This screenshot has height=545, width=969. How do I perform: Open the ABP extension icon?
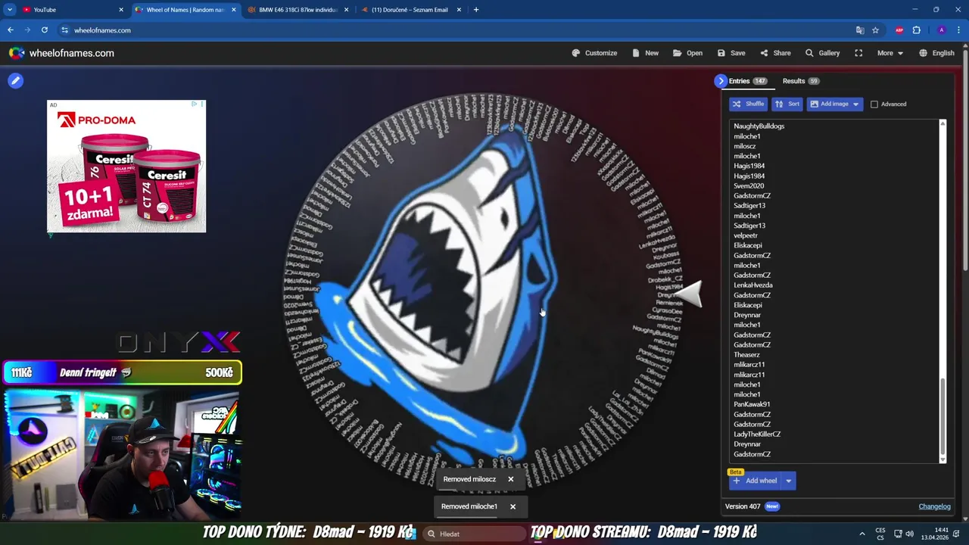tap(899, 30)
